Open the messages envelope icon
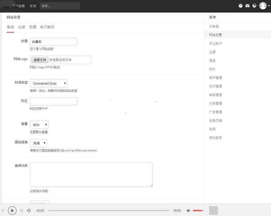The height and width of the screenshot is (216, 271). pyautogui.click(x=248, y=6)
